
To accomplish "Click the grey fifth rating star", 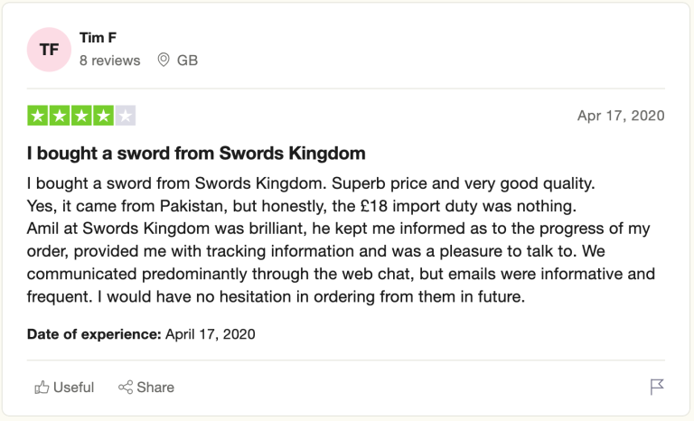I will 126,116.
